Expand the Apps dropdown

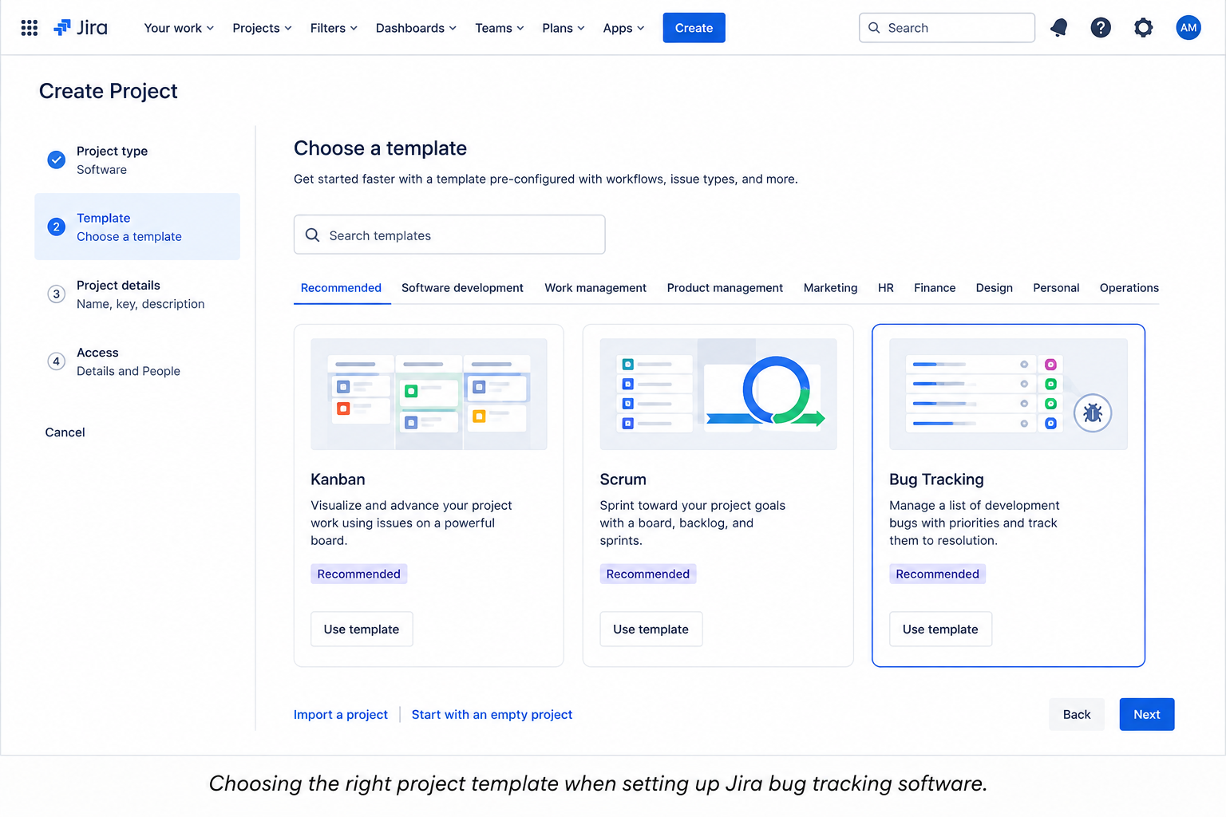pos(623,28)
